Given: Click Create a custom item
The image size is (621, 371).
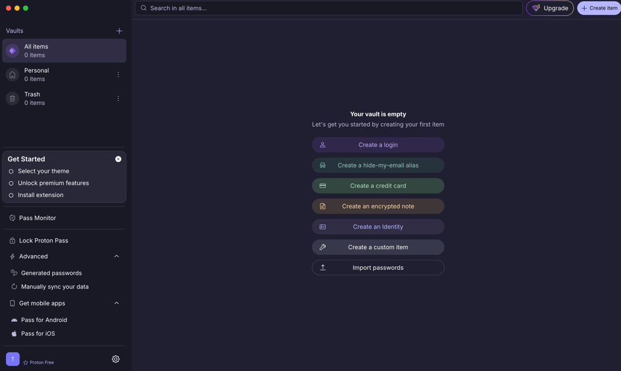Looking at the screenshot, I should [378, 247].
